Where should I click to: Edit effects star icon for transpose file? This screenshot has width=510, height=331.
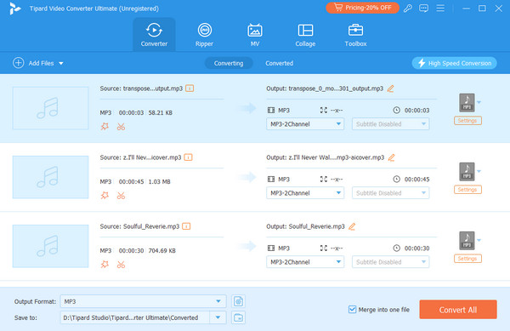coord(105,126)
